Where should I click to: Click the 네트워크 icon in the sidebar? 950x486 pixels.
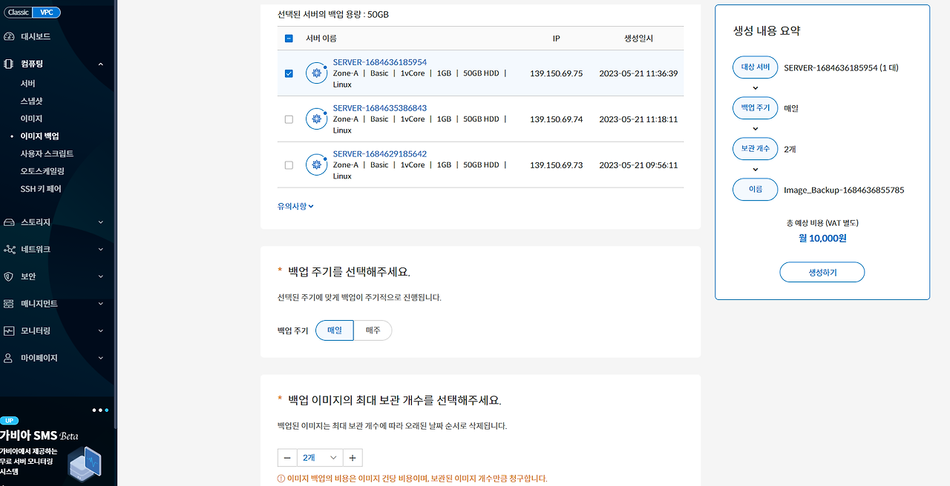click(9, 249)
